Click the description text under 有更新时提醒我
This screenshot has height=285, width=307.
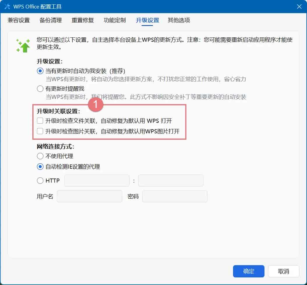click(146, 97)
